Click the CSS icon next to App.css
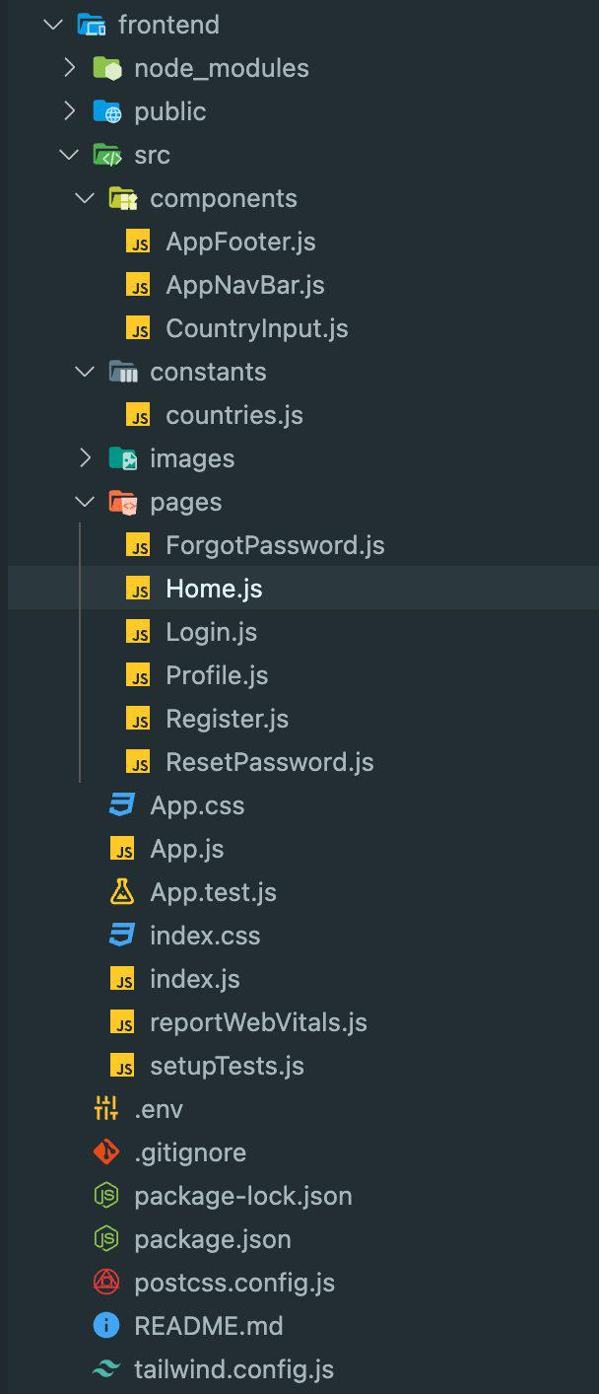Viewport: 599px width, 1394px height. pyautogui.click(x=122, y=805)
